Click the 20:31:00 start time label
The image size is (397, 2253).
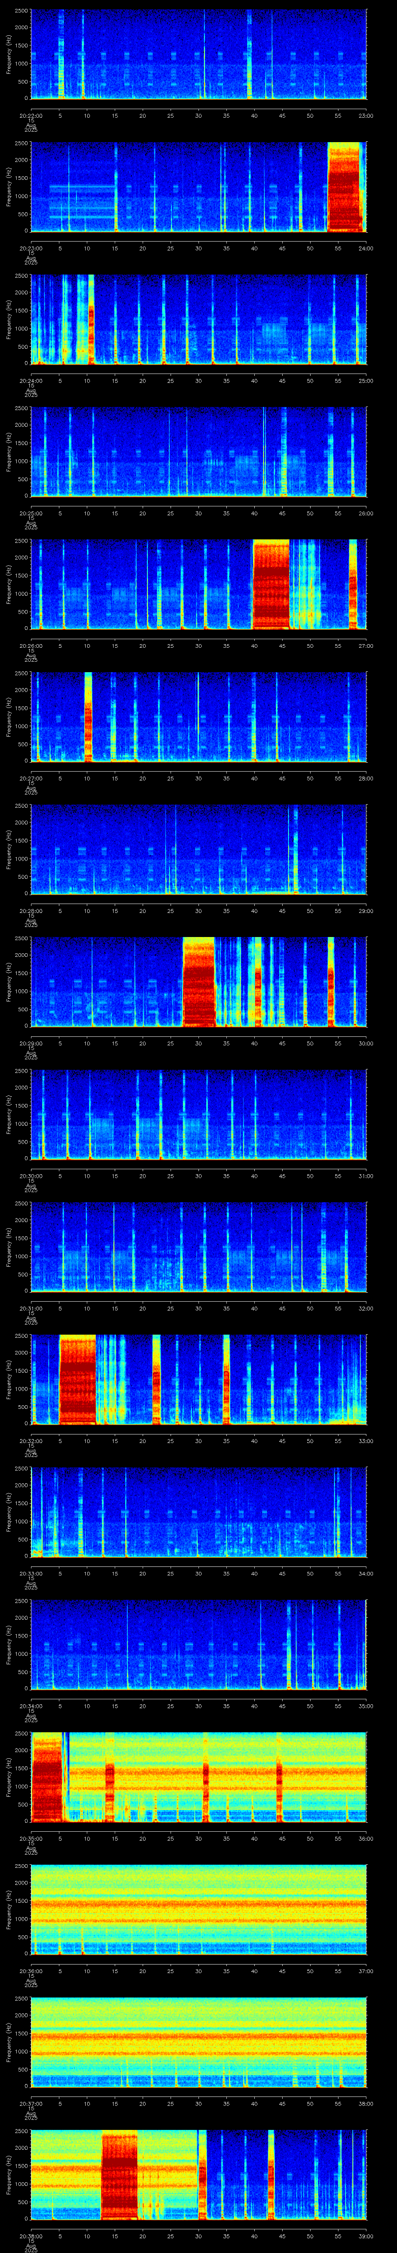31,1307
